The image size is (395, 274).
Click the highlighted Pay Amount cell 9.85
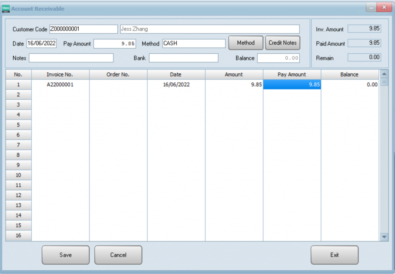click(x=292, y=85)
